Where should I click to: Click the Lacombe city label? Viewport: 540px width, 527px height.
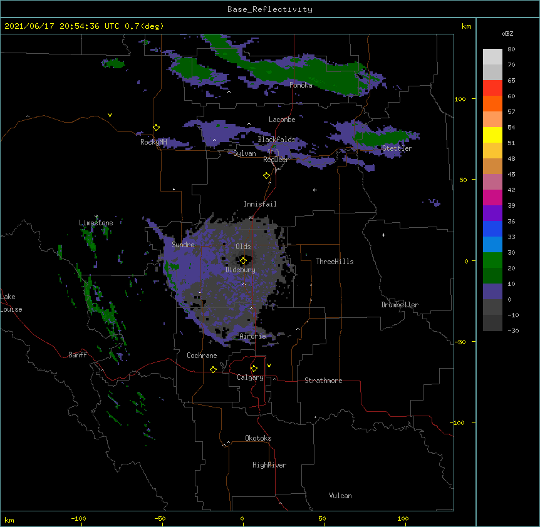tap(282, 120)
